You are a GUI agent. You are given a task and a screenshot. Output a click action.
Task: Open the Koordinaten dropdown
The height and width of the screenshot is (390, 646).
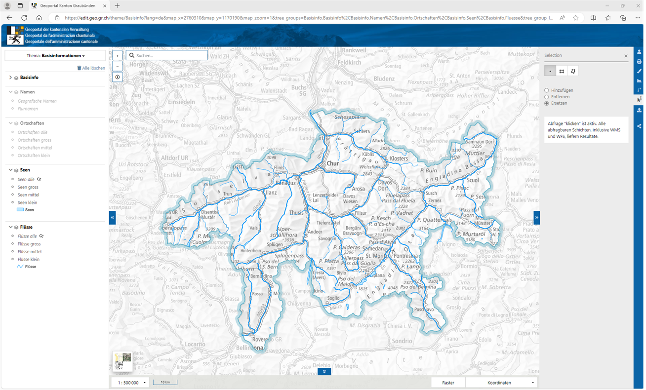pos(501,383)
